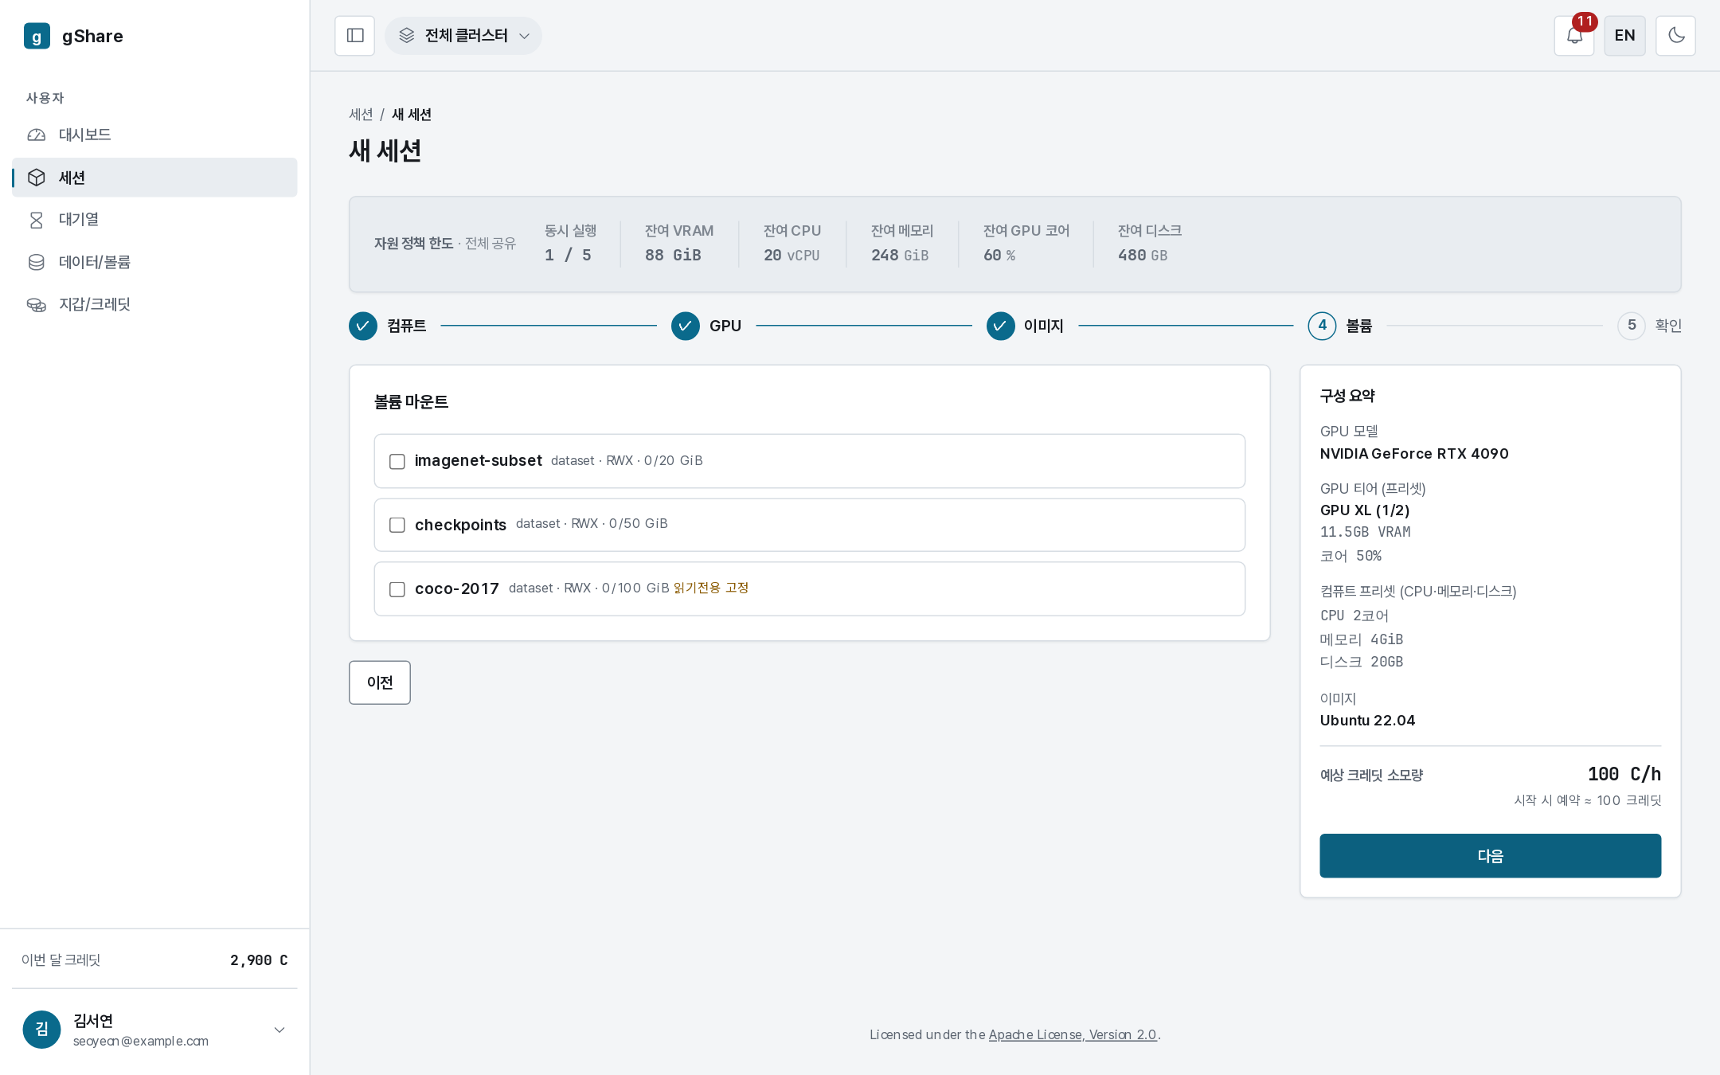Click the GPU step checkmark circle
This screenshot has height=1075, width=1720.
pyautogui.click(x=686, y=326)
